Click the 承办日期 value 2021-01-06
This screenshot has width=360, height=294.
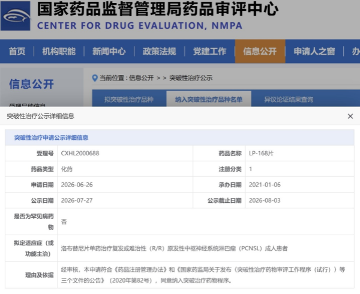tap(265, 185)
